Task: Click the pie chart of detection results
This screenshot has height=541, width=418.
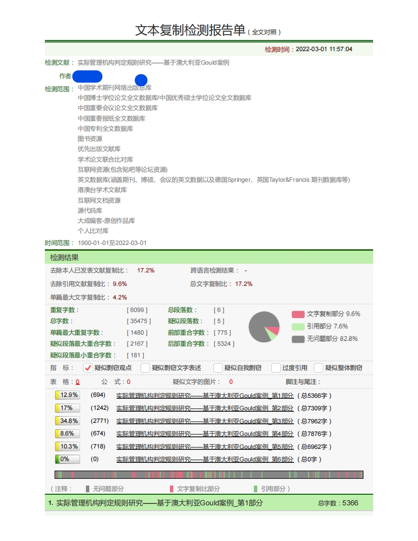Action: [x=264, y=326]
